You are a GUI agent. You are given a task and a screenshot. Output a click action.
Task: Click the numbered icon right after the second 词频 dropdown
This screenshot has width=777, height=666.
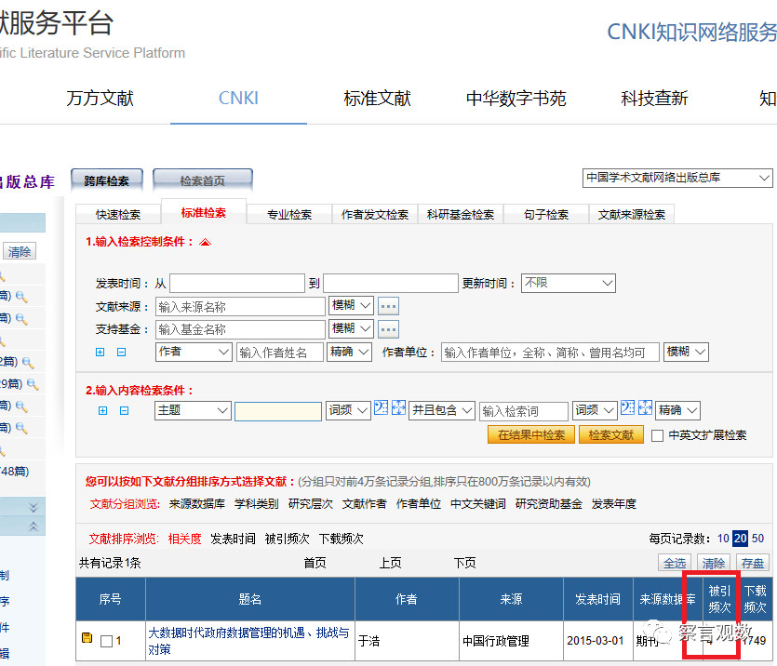tap(627, 407)
